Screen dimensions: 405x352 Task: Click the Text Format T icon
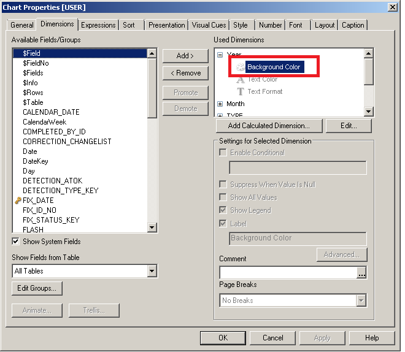pos(240,91)
